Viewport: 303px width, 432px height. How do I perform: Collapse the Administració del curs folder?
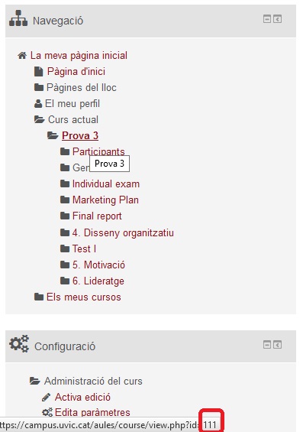point(35,381)
